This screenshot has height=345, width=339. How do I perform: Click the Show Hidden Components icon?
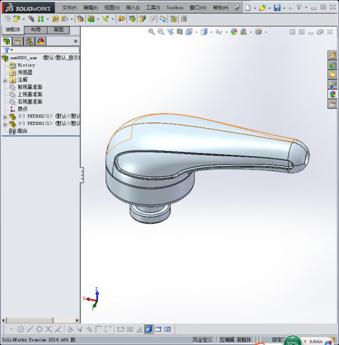click(x=80, y=19)
